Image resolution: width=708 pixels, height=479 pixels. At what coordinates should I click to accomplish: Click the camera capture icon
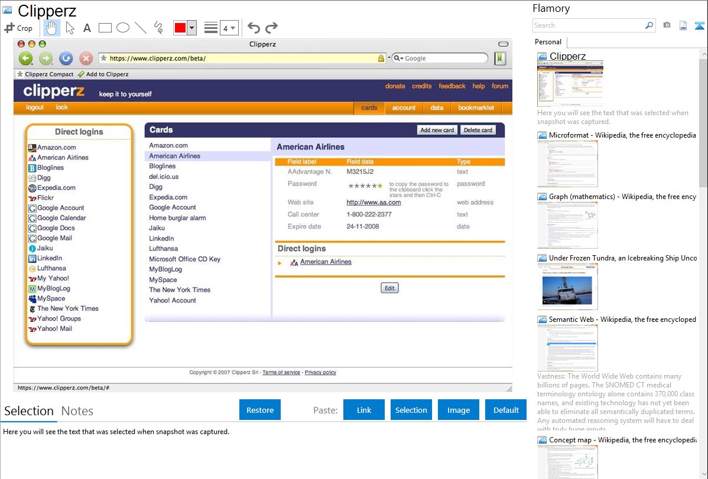point(667,25)
